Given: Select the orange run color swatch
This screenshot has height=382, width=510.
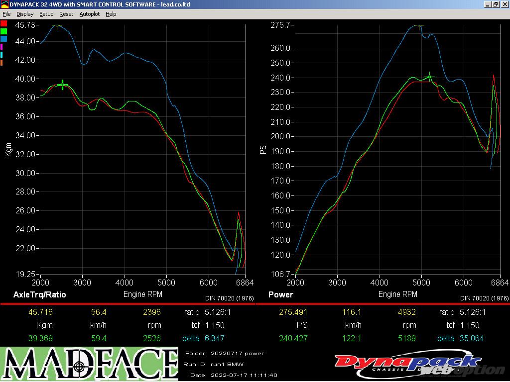Looking at the screenshot, I should pyautogui.click(x=2, y=63).
